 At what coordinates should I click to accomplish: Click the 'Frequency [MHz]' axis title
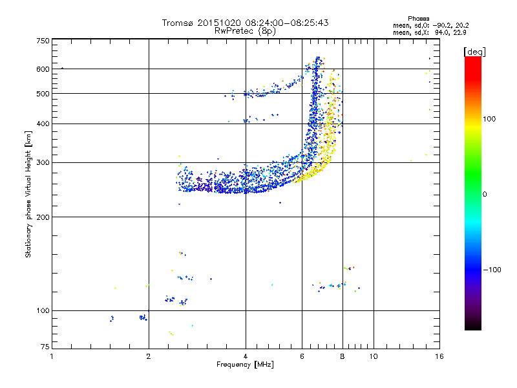245,365
